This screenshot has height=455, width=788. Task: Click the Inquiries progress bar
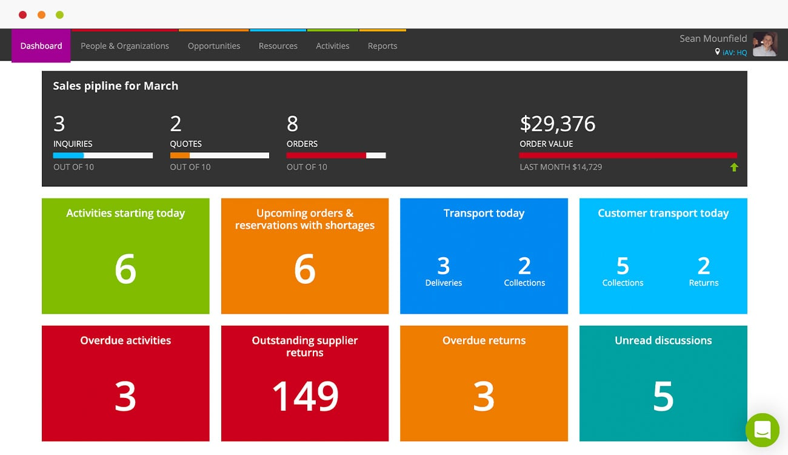(102, 155)
